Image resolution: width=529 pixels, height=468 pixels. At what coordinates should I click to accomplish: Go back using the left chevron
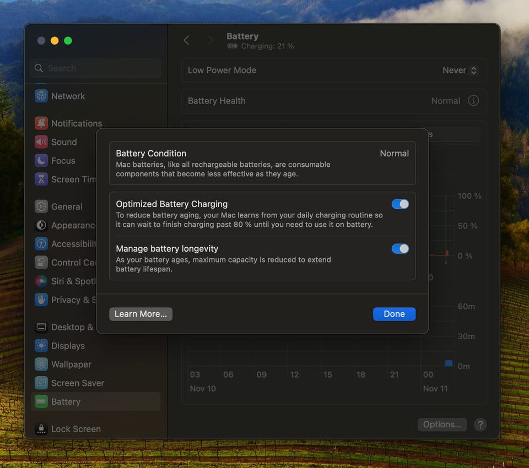186,40
